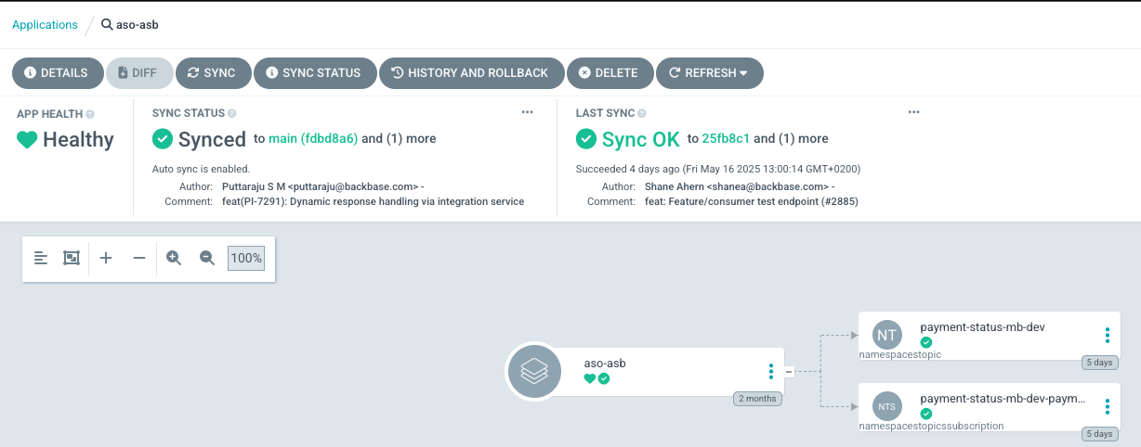Click sync check icon on payment-status-mb-dev

point(926,342)
